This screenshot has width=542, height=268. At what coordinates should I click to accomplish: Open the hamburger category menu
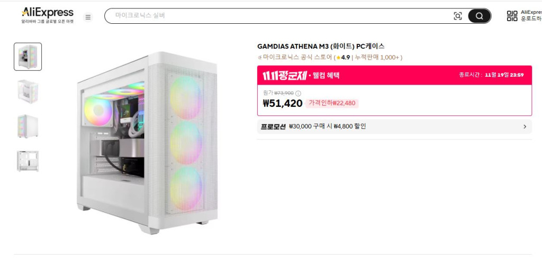[x=88, y=17]
